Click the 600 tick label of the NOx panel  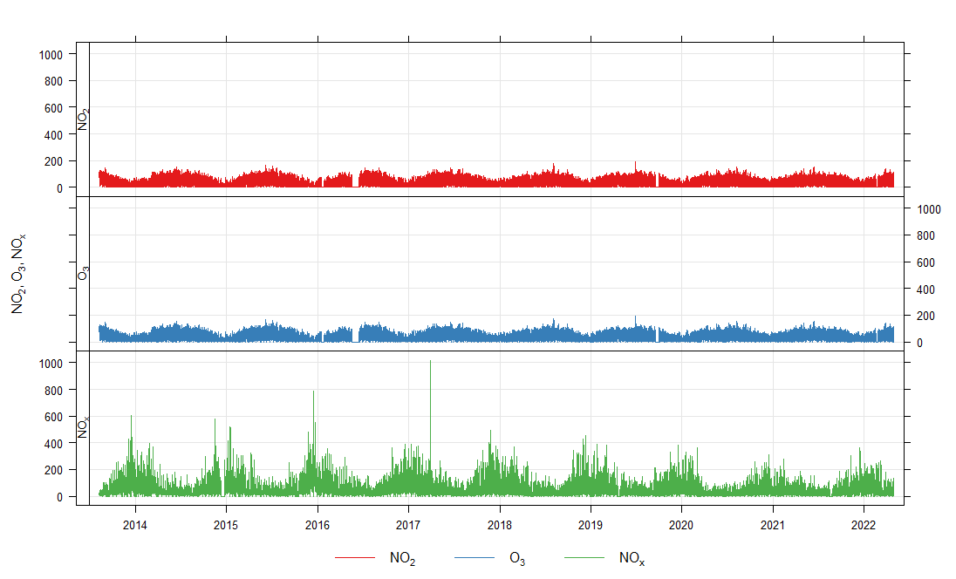(x=53, y=417)
